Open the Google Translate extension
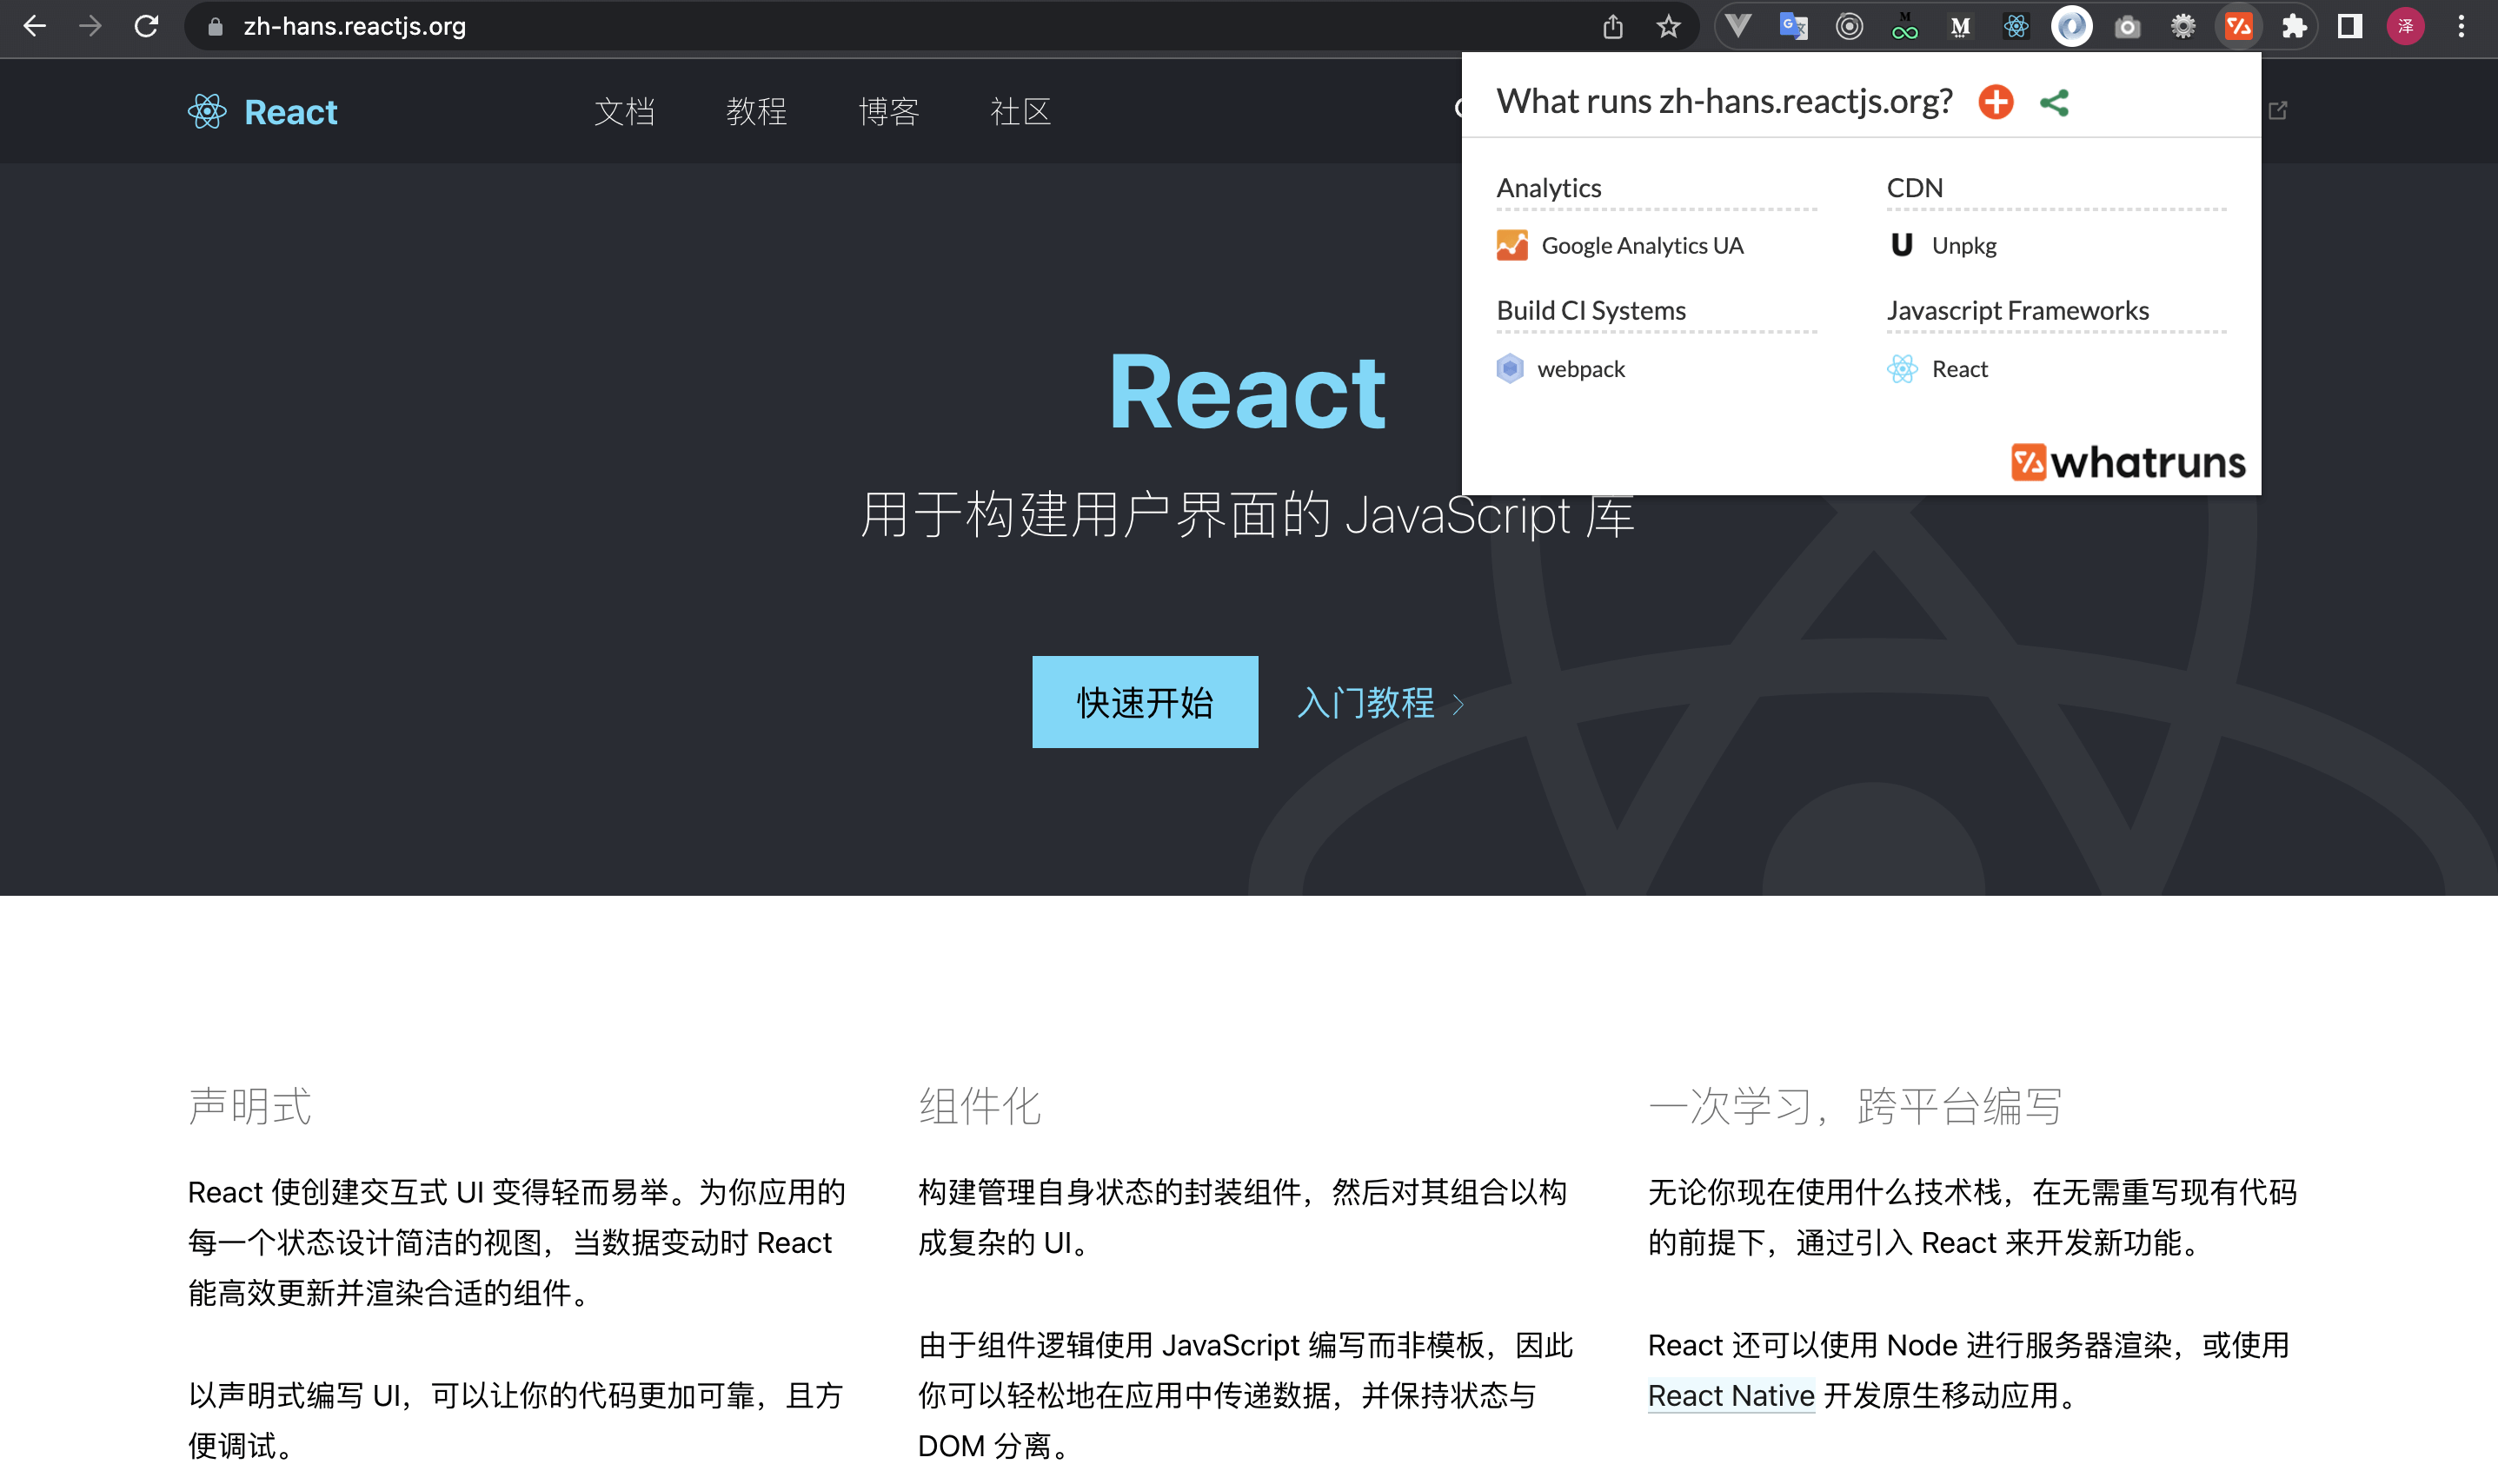This screenshot has width=2498, height=1484. click(x=1794, y=26)
